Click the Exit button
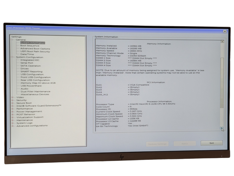This screenshot has width=234, height=176. coord(212,143)
